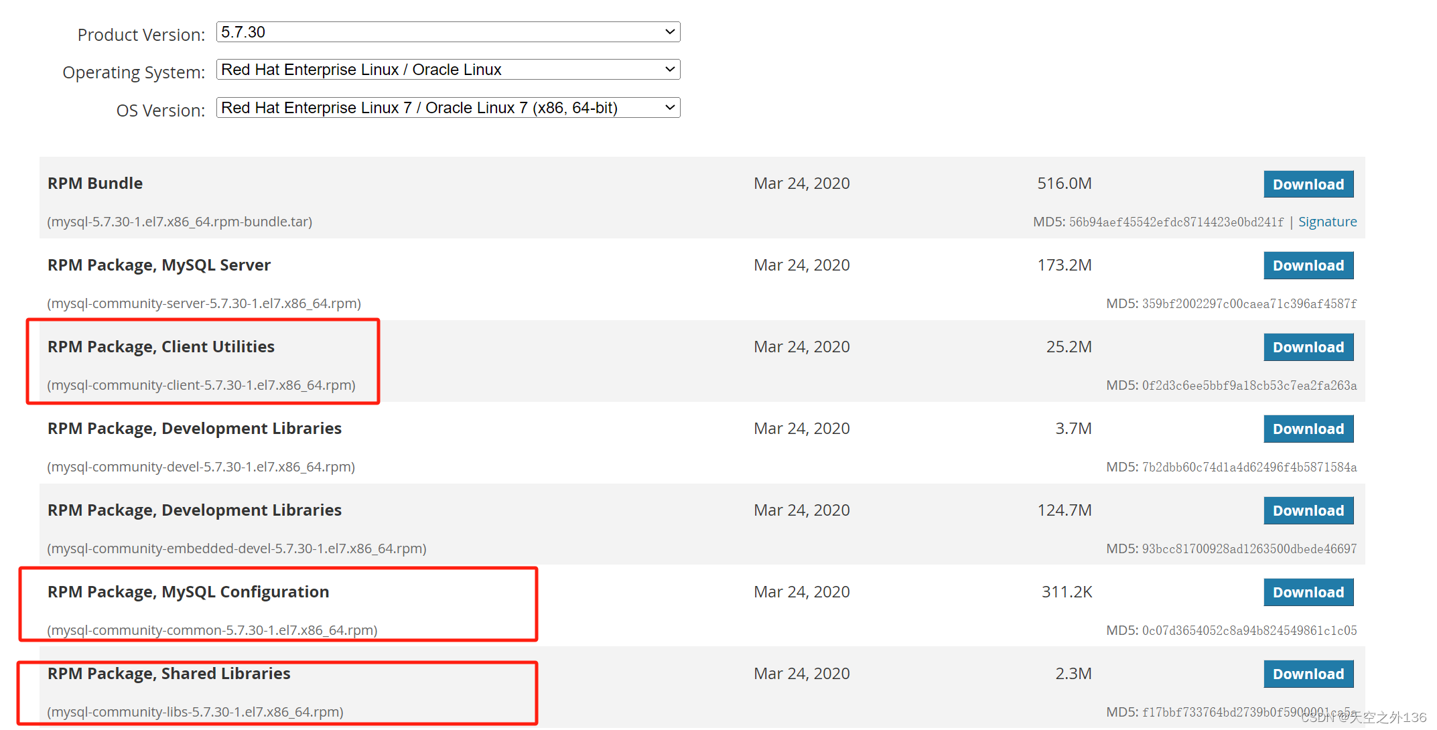The height and width of the screenshot is (730, 1437).
Task: Click the mysql-community-common filename text
Action: 212,630
